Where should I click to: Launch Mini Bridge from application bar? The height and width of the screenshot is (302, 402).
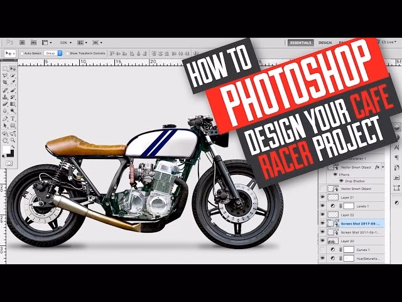click(x=33, y=42)
